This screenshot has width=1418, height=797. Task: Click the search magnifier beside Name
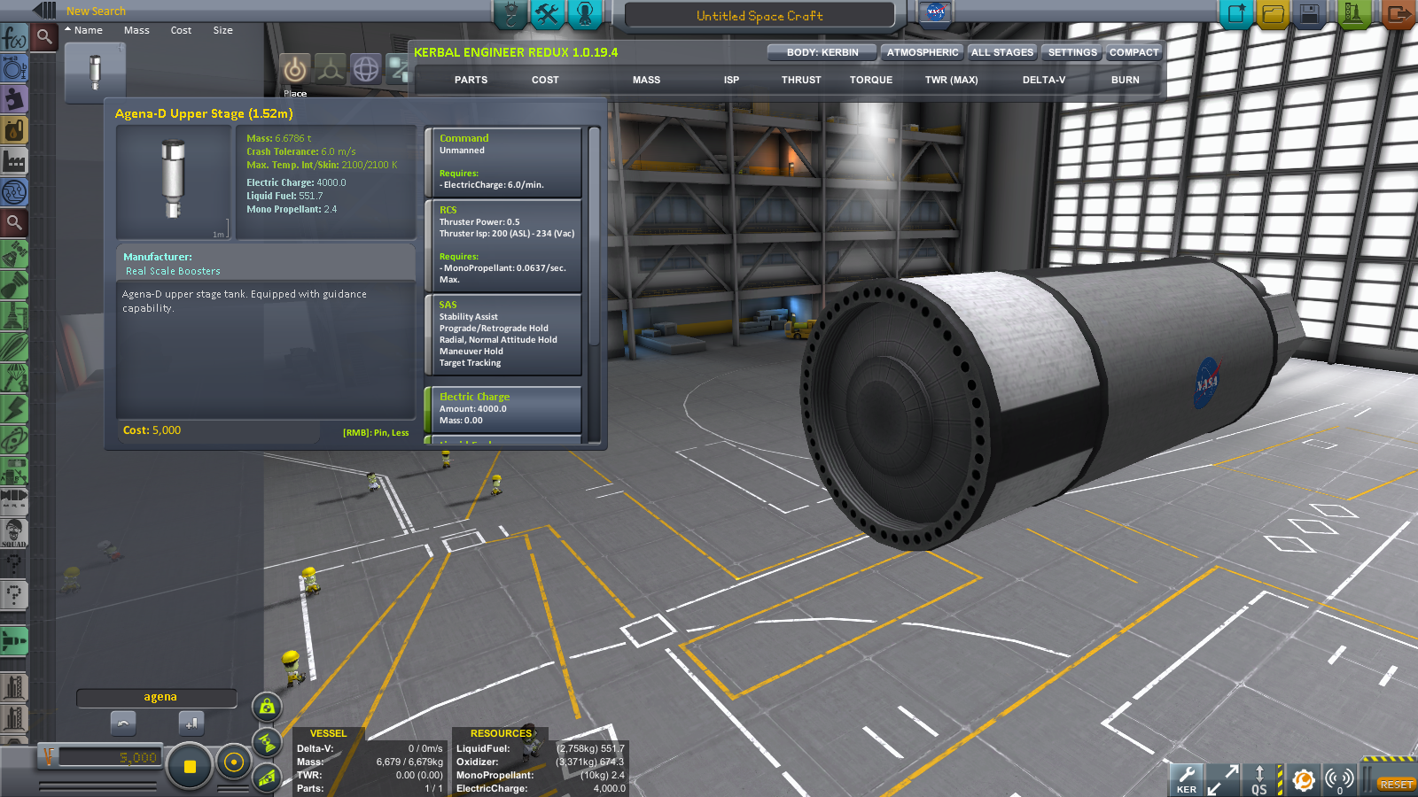pyautogui.click(x=44, y=36)
